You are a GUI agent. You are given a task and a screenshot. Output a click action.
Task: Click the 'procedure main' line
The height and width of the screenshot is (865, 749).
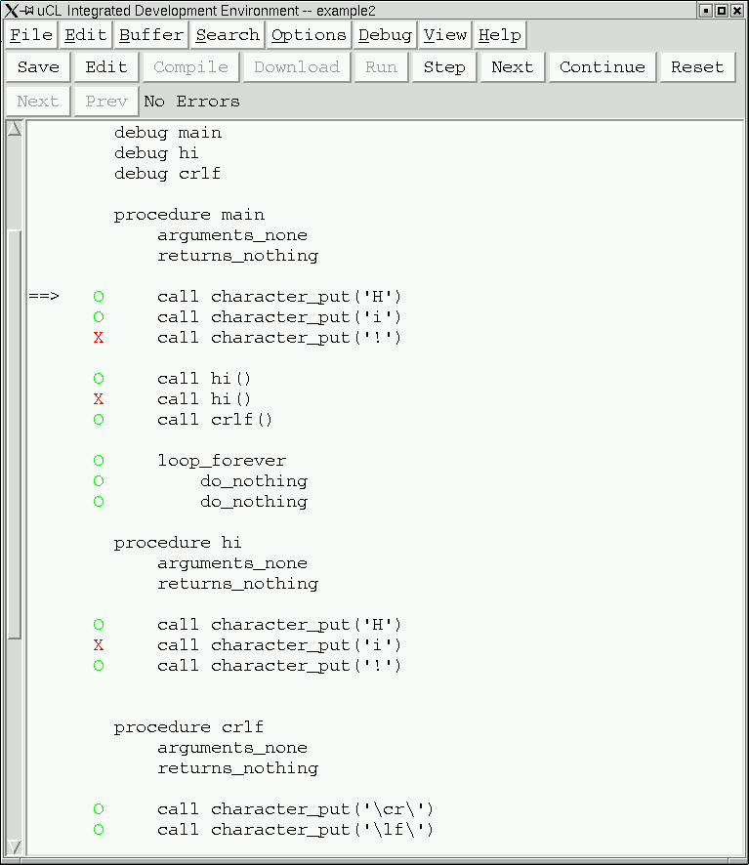point(189,215)
